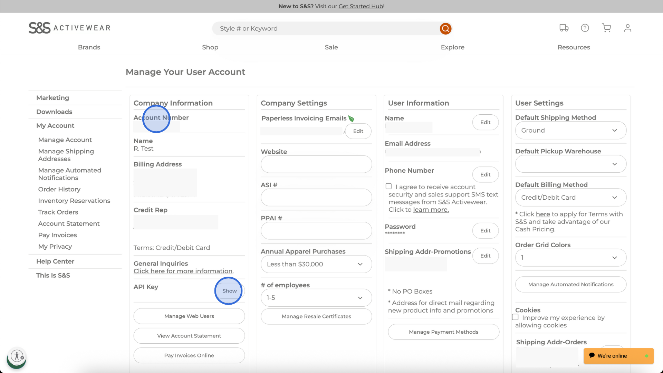Click the View Account Statement button
Screen dimensions: 663x373
pos(189,336)
